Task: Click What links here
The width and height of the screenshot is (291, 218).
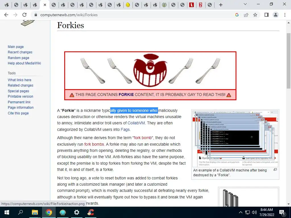Action: click(x=20, y=80)
